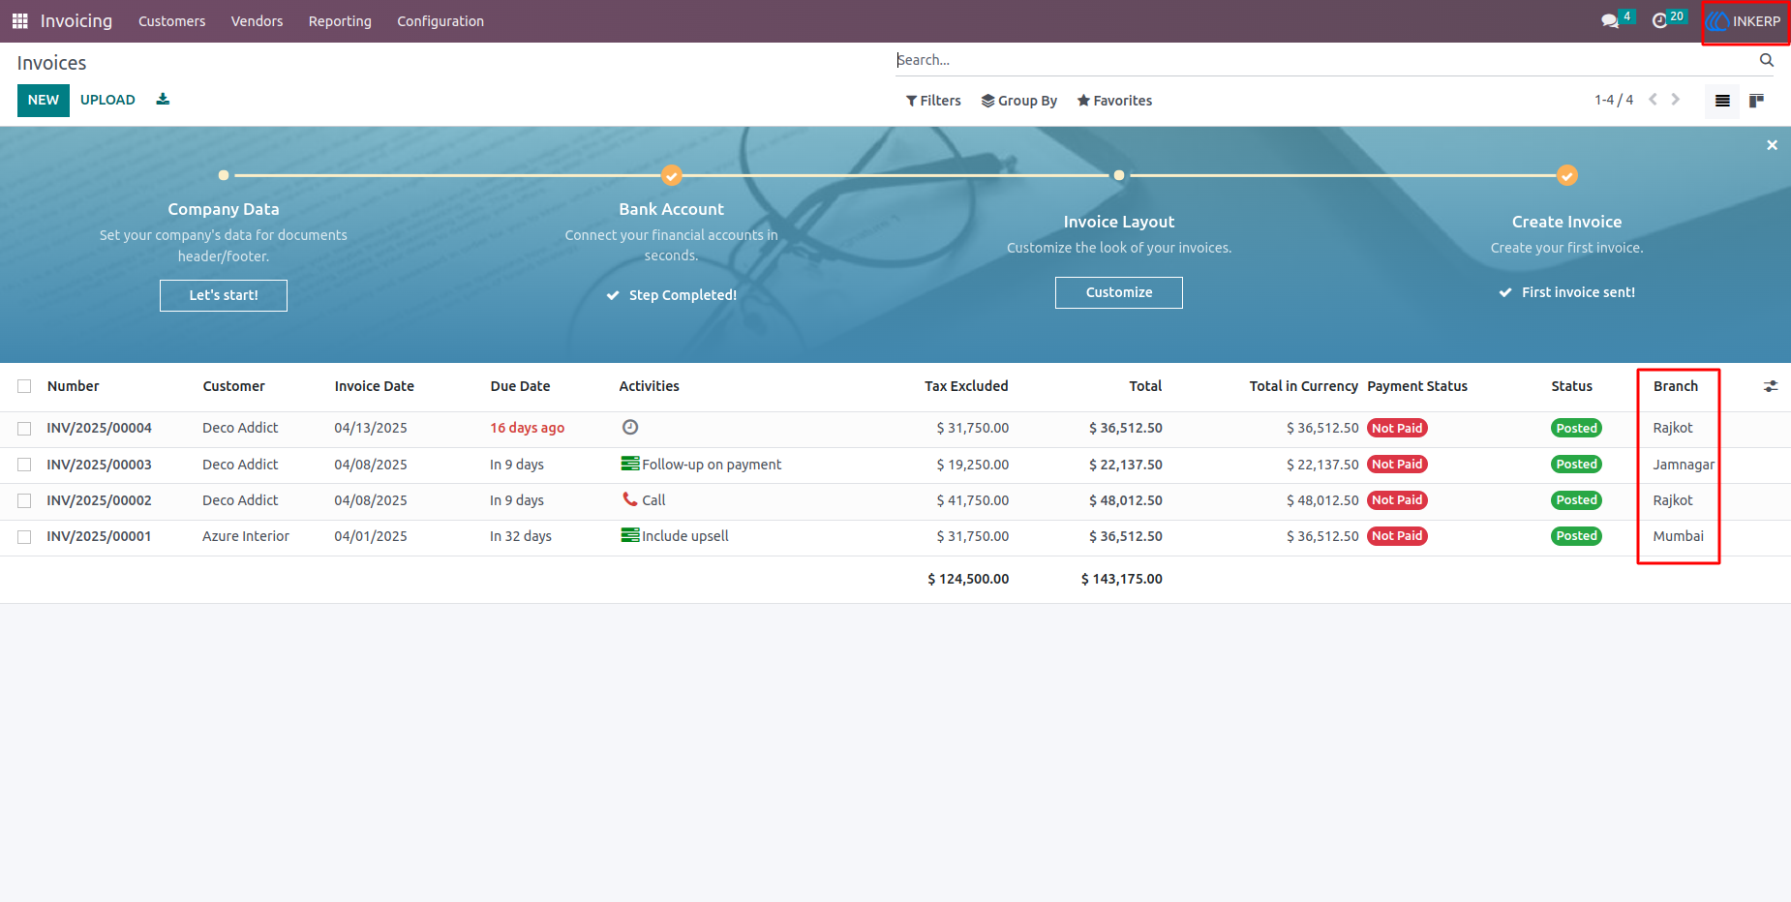
Task: Click the Include upsell activity icon
Action: [630, 535]
